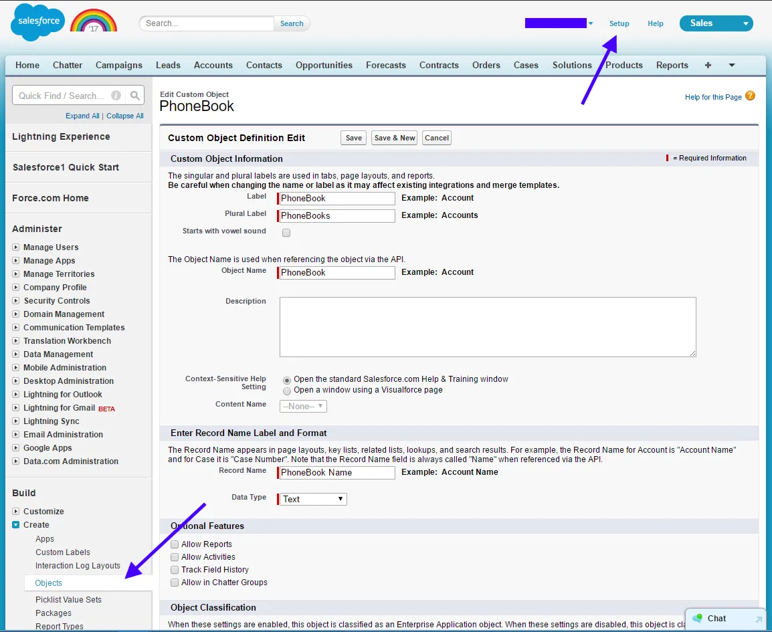Open the Sales app menu dropdown

[716, 23]
